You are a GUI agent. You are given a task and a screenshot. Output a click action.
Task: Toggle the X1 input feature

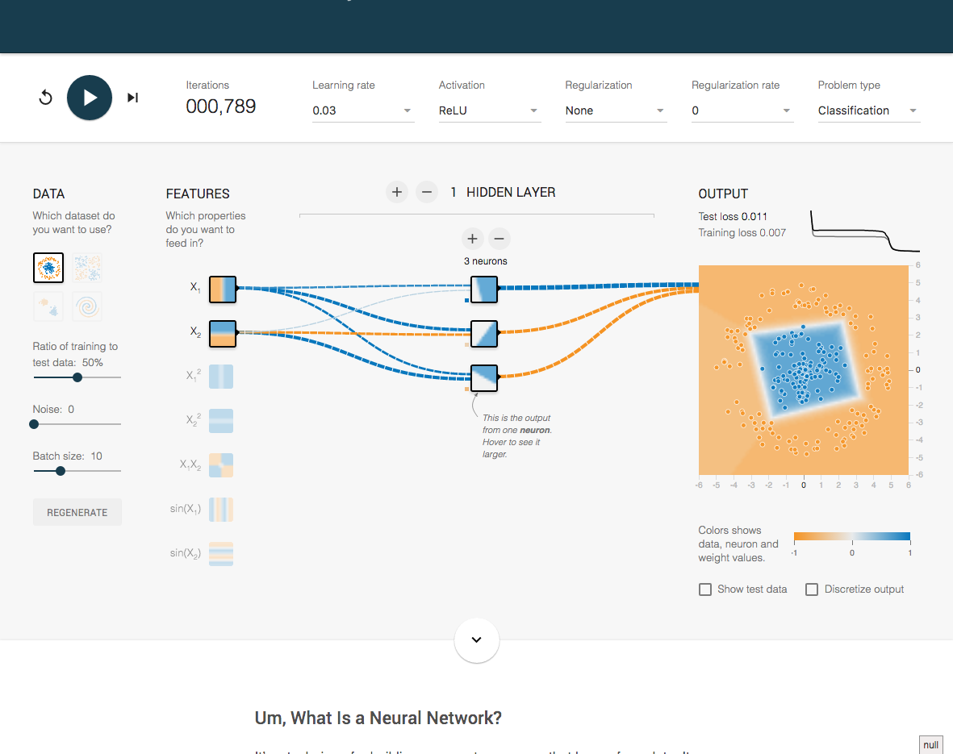click(223, 290)
